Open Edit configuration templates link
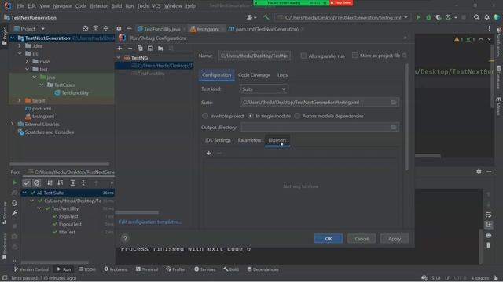The height and width of the screenshot is (282, 503). tap(150, 222)
